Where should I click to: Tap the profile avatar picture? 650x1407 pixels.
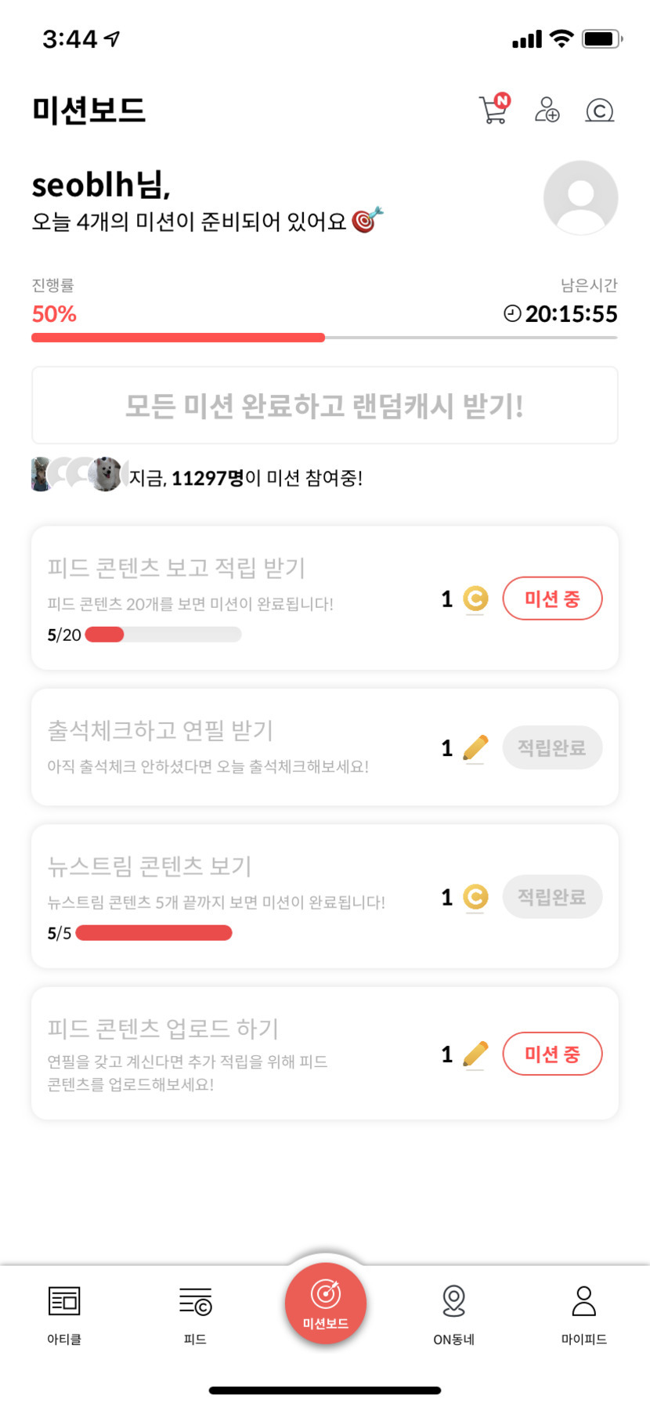pos(580,197)
